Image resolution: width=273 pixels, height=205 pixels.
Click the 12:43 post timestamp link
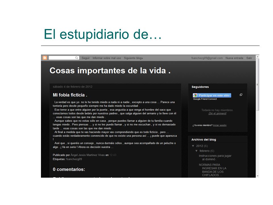113,155
